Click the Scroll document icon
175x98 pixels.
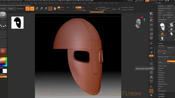coord(151,20)
